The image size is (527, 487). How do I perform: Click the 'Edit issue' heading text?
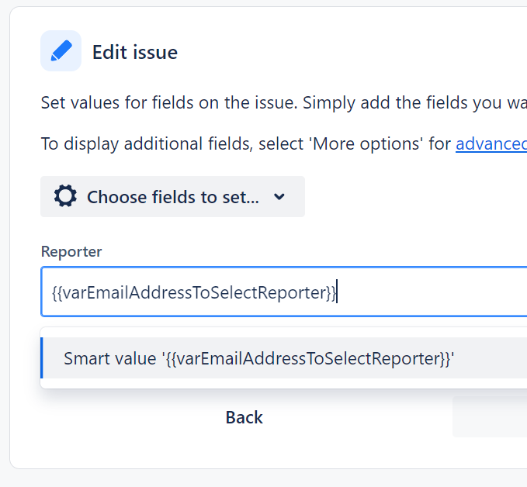(x=135, y=52)
